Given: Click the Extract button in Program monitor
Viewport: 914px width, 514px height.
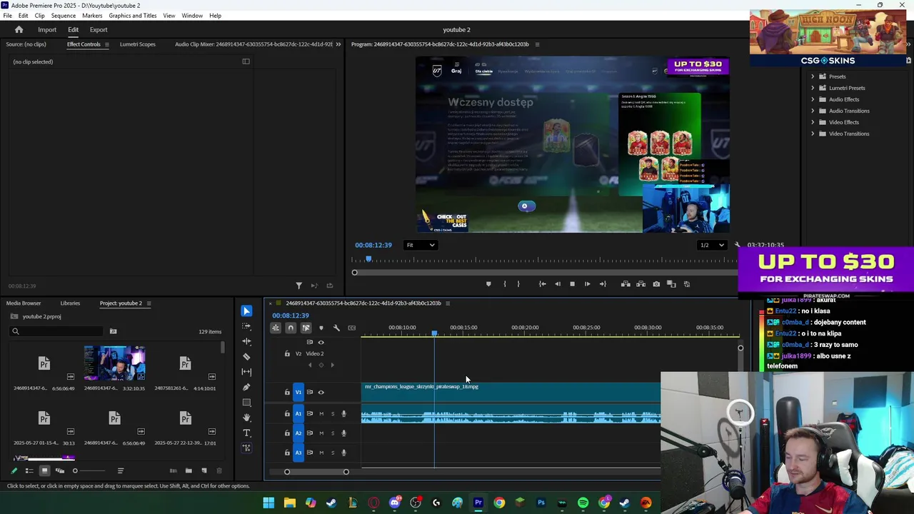Looking at the screenshot, I should pyautogui.click(x=641, y=284).
